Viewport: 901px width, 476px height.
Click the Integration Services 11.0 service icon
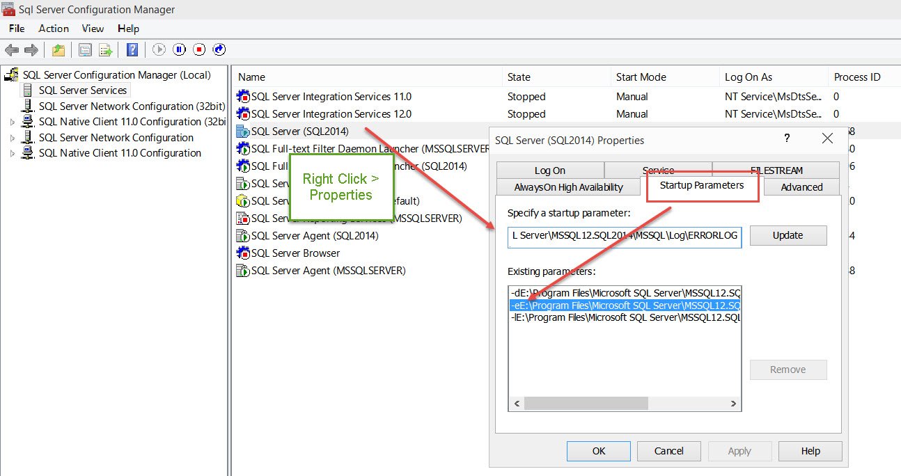coord(243,97)
